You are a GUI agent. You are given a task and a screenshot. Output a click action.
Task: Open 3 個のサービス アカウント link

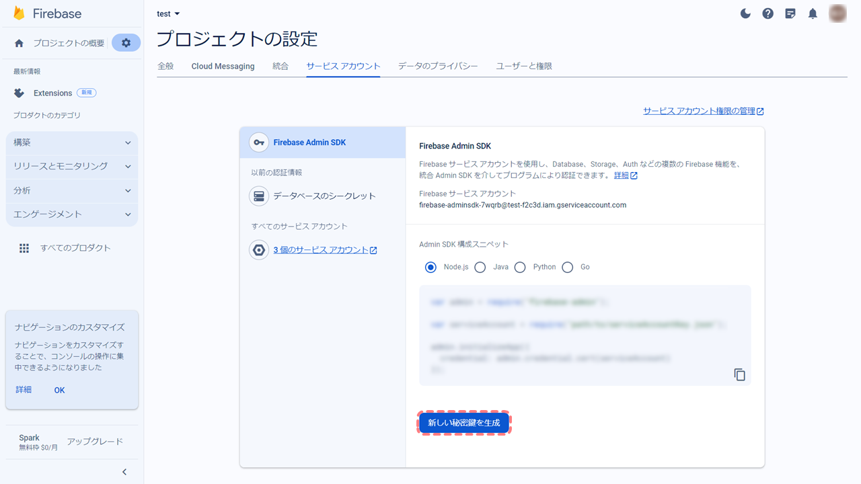(325, 249)
